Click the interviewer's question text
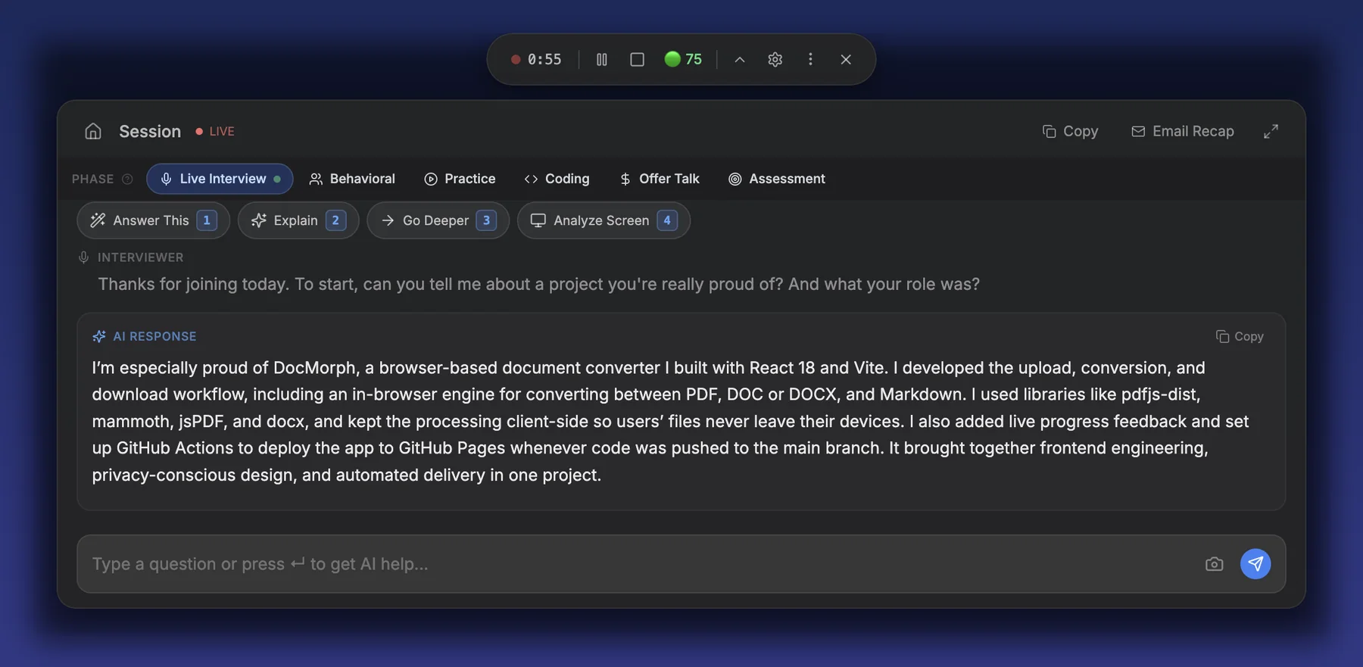1363x667 pixels. tap(538, 284)
